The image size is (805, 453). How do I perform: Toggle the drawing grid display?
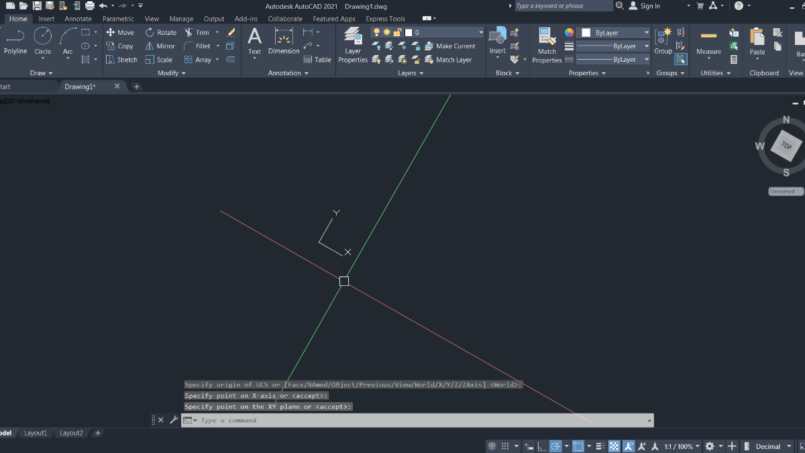tap(492, 446)
